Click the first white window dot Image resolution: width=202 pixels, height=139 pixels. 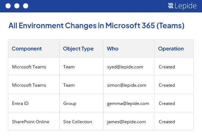click(8, 6)
